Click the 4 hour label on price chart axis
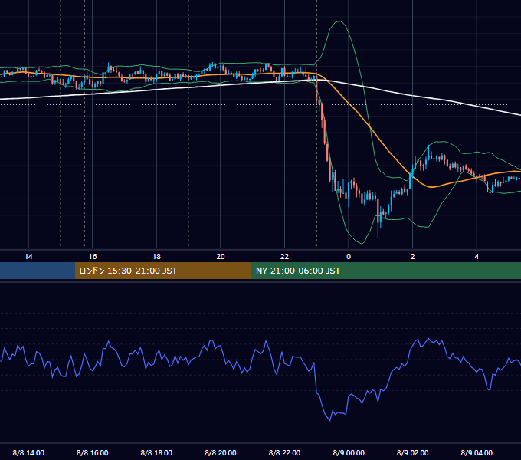 click(477, 257)
